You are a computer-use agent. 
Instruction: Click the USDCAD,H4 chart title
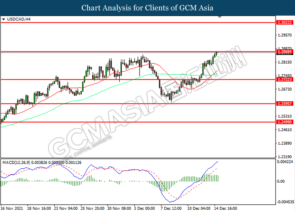click(x=19, y=19)
